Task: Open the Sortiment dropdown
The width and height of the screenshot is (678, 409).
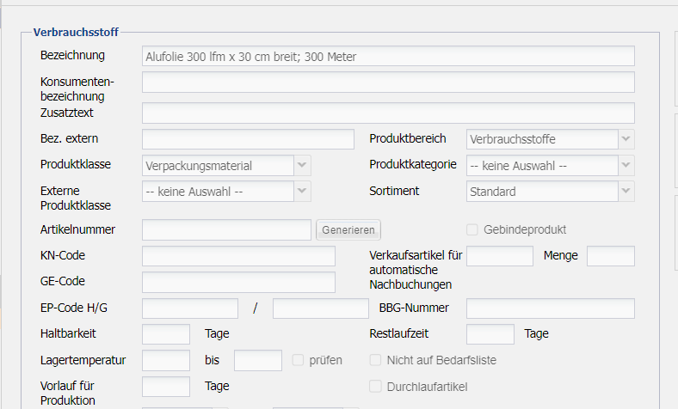Action: [x=550, y=192]
